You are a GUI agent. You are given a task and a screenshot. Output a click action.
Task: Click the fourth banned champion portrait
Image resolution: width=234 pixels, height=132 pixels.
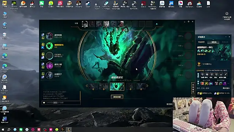(x=106, y=24)
